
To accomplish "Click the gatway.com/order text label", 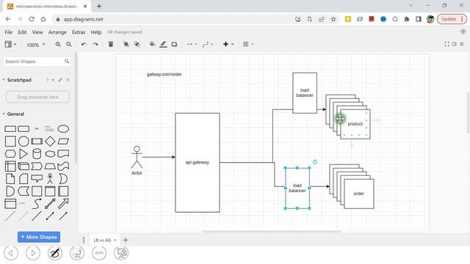I will 164,74.
